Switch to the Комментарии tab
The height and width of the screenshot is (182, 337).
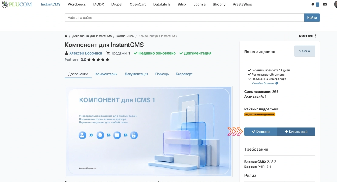pos(106,74)
